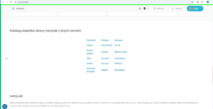
Task: Click the Lithuania country link
Action: tap(105, 58)
